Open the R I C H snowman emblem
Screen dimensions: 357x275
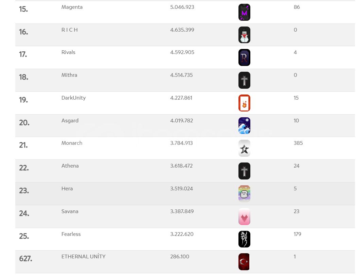(x=244, y=35)
